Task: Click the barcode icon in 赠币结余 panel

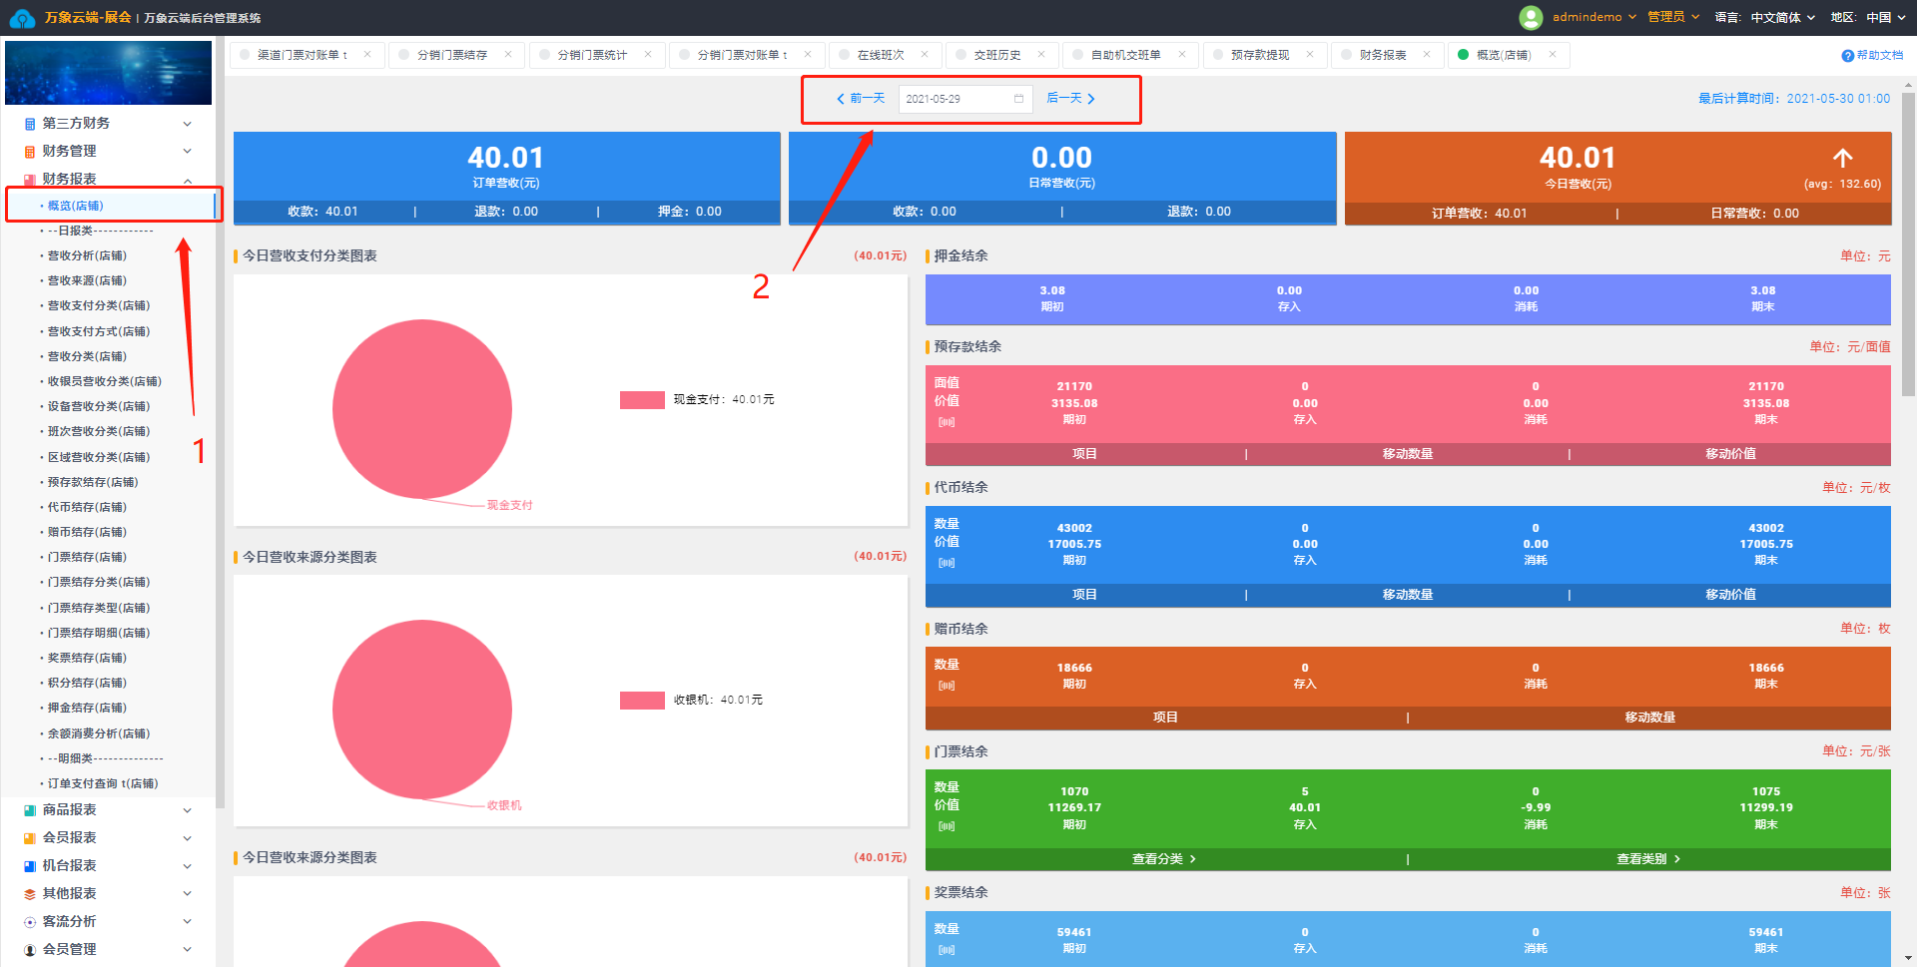Action: [947, 686]
